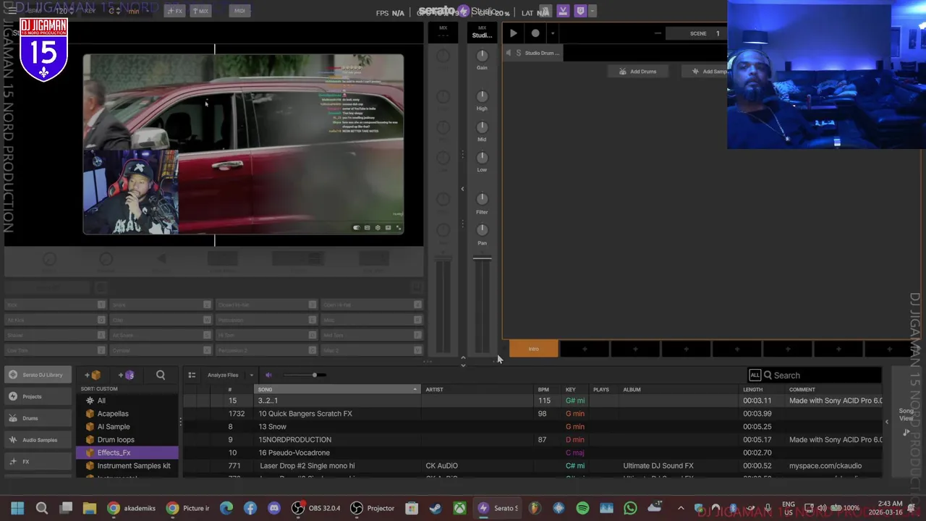The height and width of the screenshot is (521, 926).
Task: Click the crate search magnifier icon
Action: tap(161, 375)
